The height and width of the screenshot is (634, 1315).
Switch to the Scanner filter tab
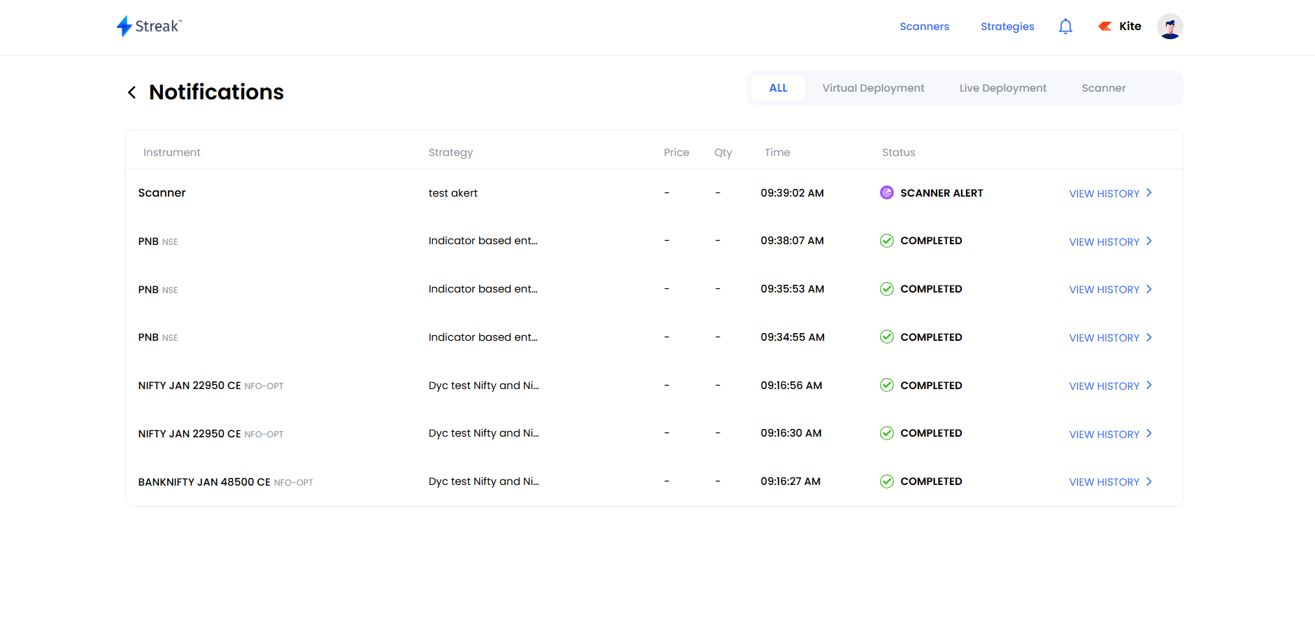(1103, 88)
